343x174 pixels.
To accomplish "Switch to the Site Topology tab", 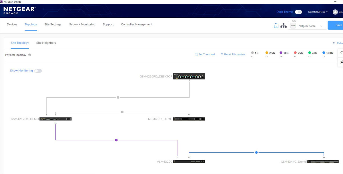I will tap(20, 43).
